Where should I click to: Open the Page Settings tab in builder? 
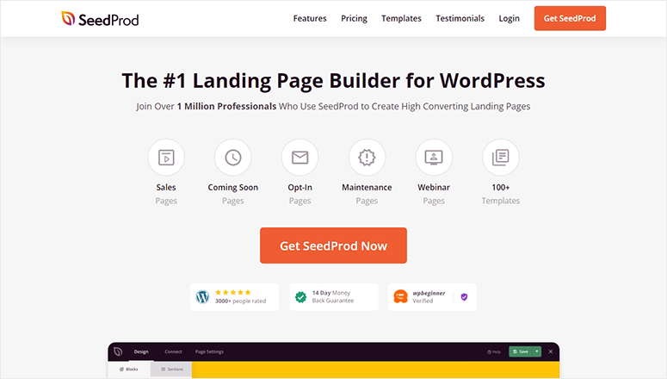[x=209, y=351]
